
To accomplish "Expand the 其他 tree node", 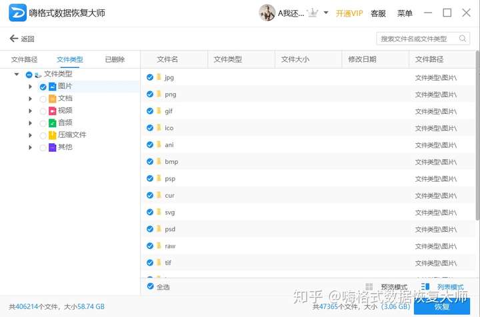I will [30, 147].
